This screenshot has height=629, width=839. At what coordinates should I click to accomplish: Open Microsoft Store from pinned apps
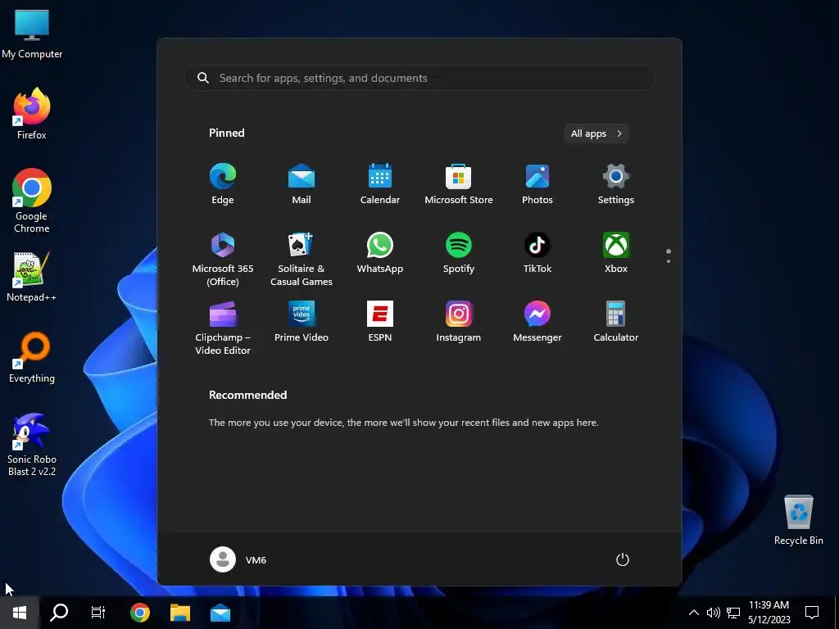[x=459, y=183]
